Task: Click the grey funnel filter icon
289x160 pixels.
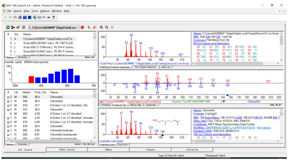Action: 112,27
